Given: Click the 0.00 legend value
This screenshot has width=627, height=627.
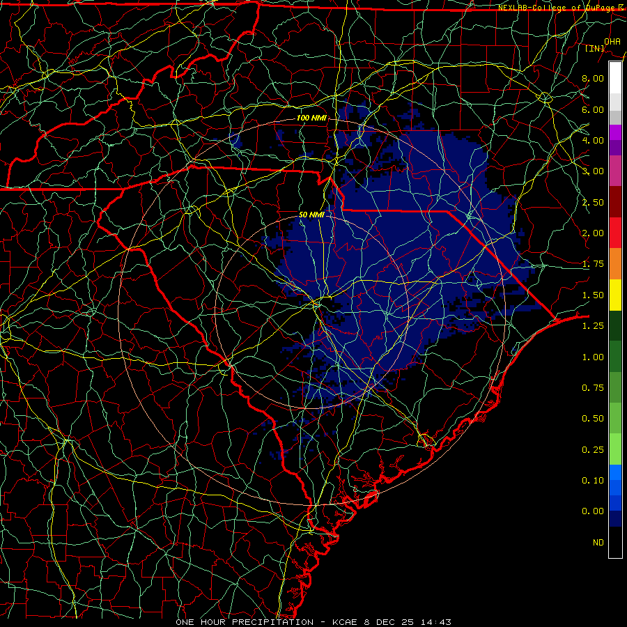Looking at the screenshot, I should click(593, 511).
